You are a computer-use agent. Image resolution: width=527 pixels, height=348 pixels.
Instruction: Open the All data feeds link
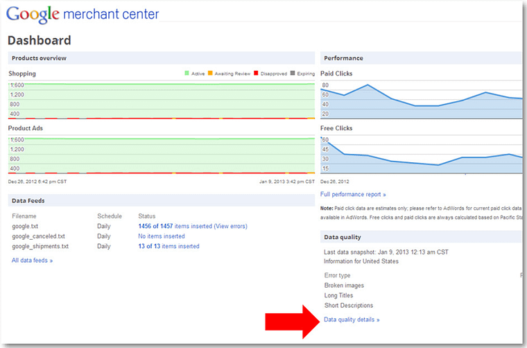[x=32, y=261]
